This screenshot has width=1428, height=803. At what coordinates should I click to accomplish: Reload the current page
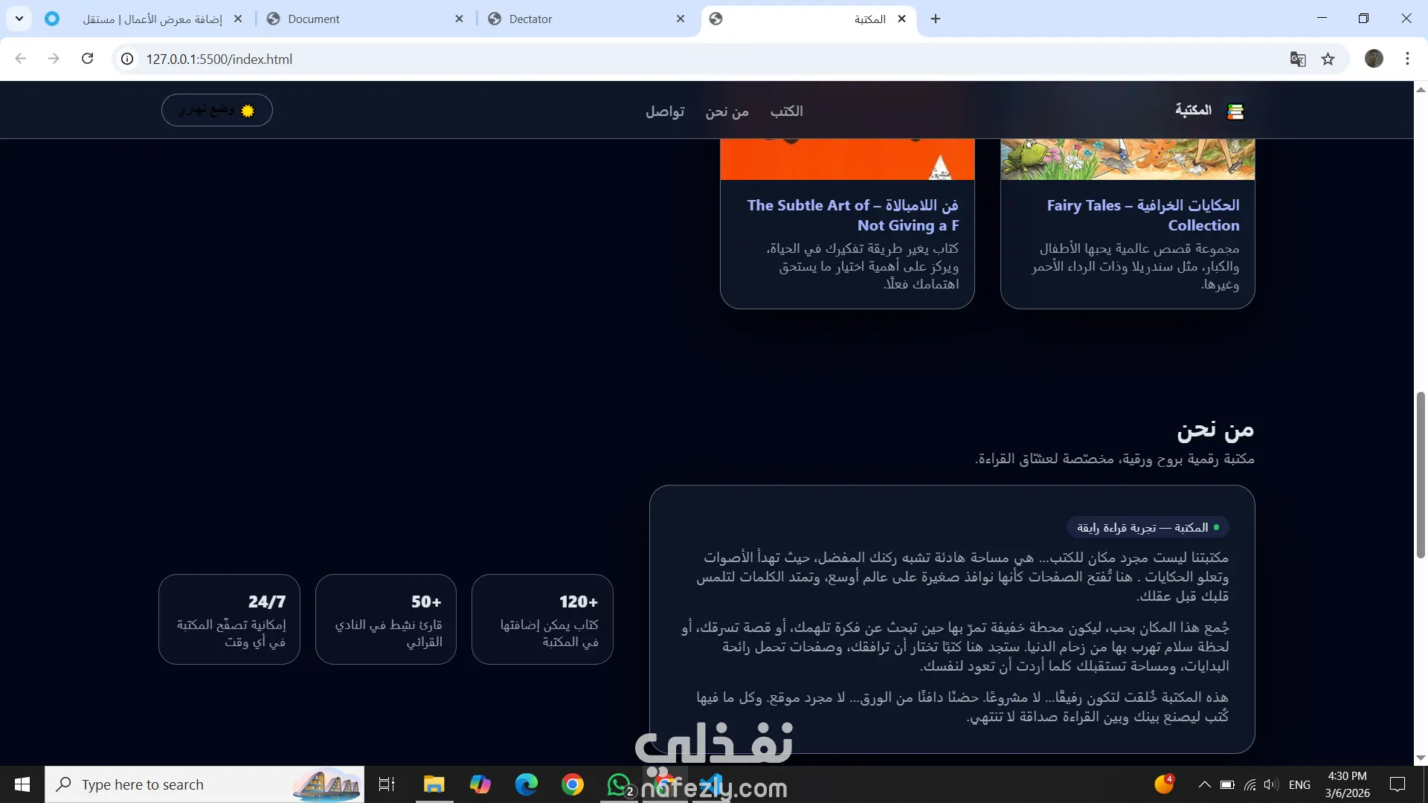point(87,59)
